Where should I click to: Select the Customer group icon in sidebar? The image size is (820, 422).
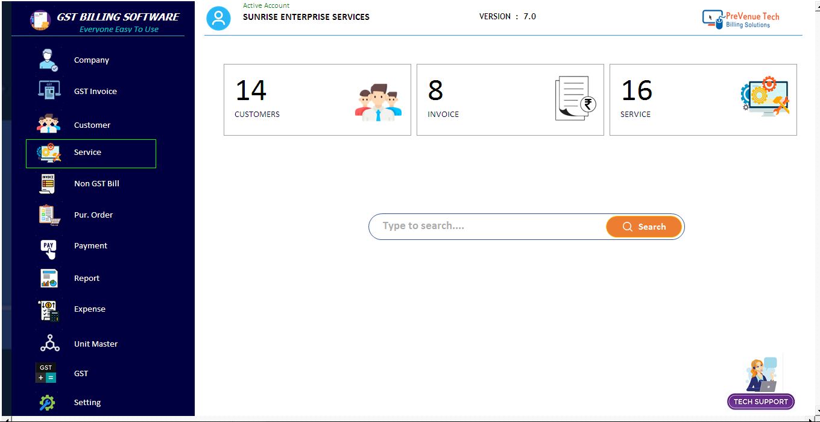[49, 124]
